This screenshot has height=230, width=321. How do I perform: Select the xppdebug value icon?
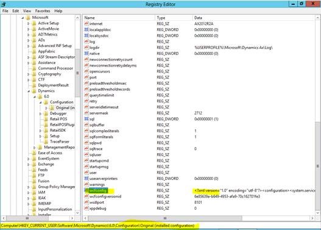(x=86, y=208)
